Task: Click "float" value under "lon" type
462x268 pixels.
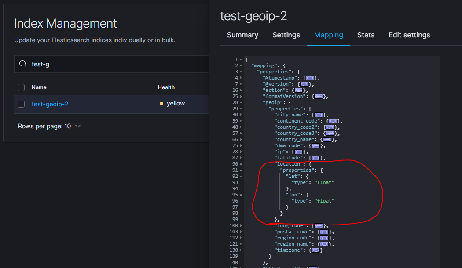Action: (x=324, y=201)
